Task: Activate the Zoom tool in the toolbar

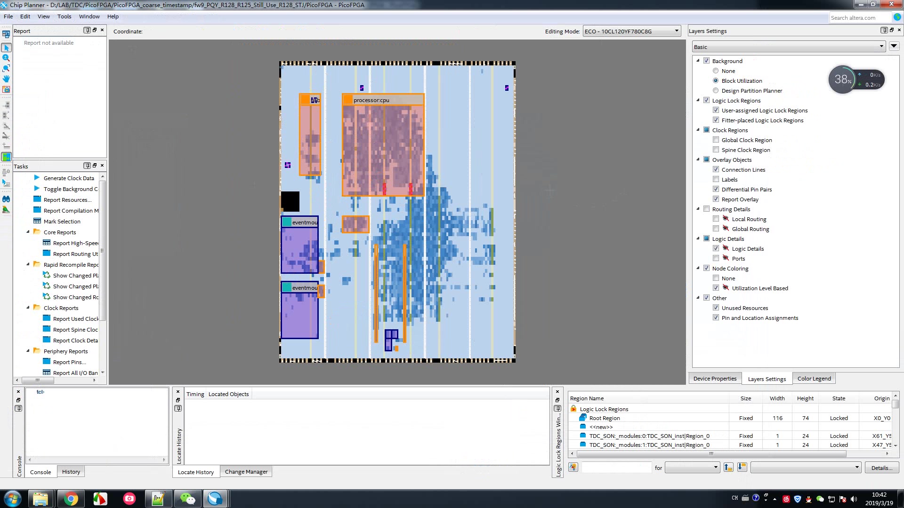Action: [6, 57]
